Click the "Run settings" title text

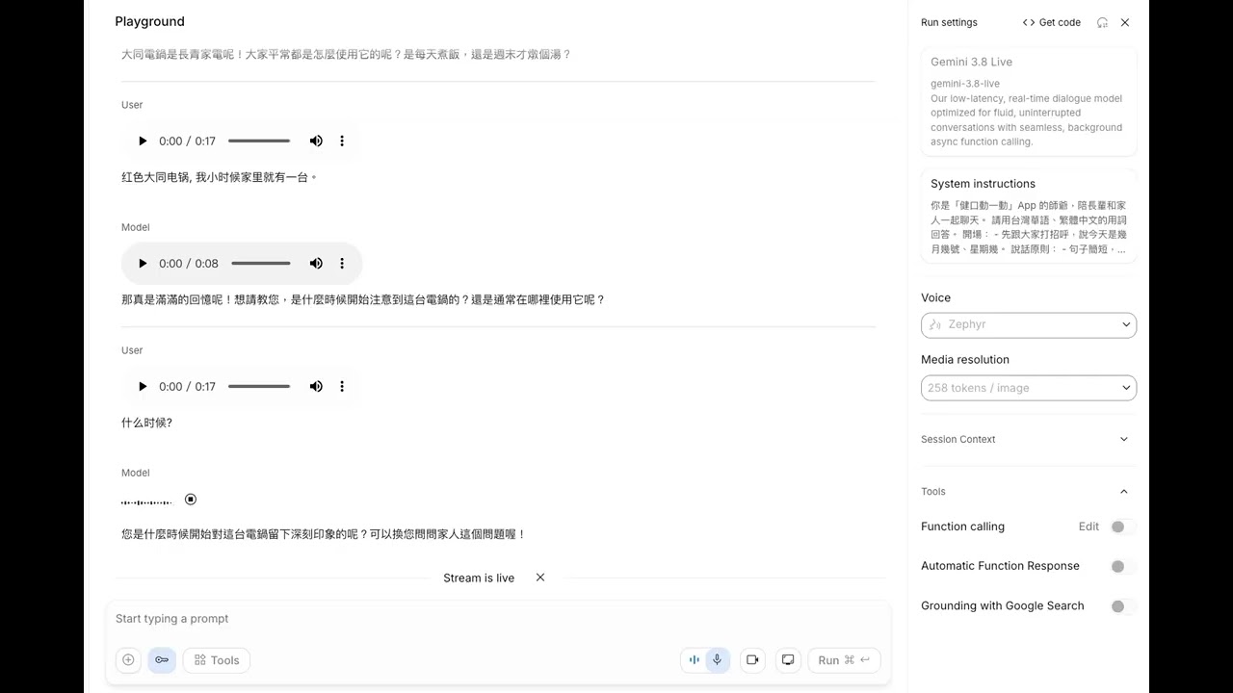coord(949,22)
